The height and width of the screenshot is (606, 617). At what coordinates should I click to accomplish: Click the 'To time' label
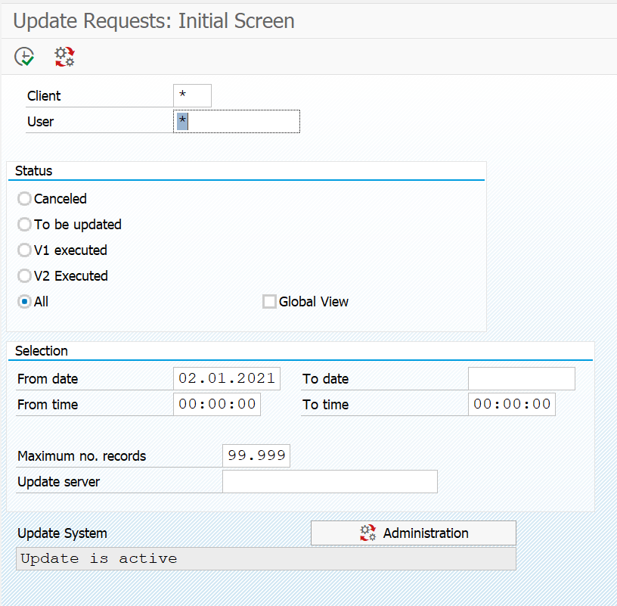325,405
